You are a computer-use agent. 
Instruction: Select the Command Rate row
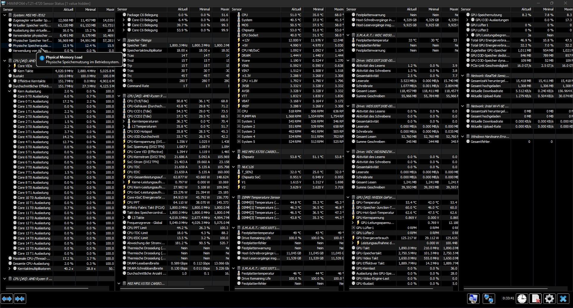click(x=172, y=86)
